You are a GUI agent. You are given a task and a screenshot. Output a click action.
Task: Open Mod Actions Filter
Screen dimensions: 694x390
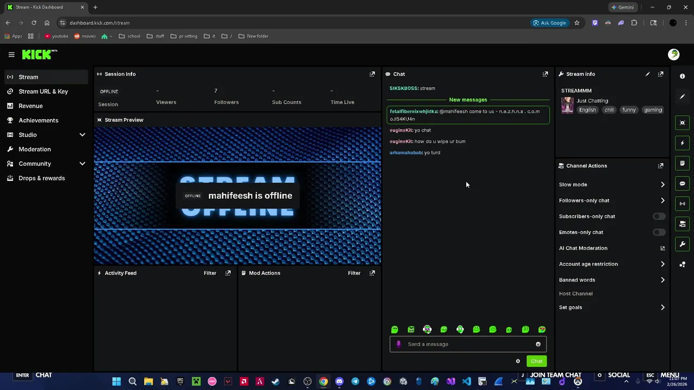click(x=354, y=273)
